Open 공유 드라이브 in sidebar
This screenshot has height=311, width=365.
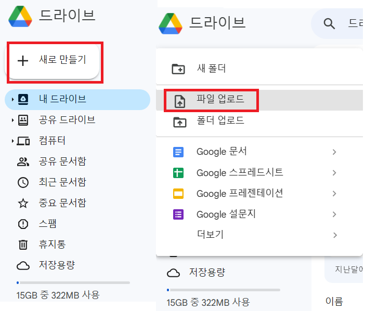67,120
